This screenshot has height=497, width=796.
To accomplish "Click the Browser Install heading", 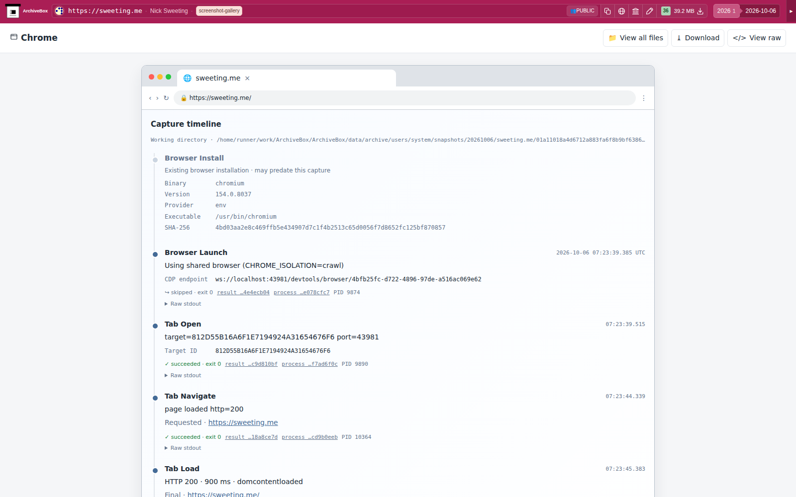I will pyautogui.click(x=194, y=158).
